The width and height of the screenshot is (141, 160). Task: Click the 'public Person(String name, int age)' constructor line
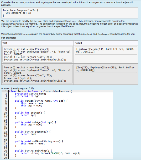pos(41,101)
